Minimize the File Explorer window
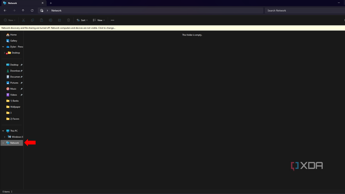The width and height of the screenshot is (345, 194). 339,3
